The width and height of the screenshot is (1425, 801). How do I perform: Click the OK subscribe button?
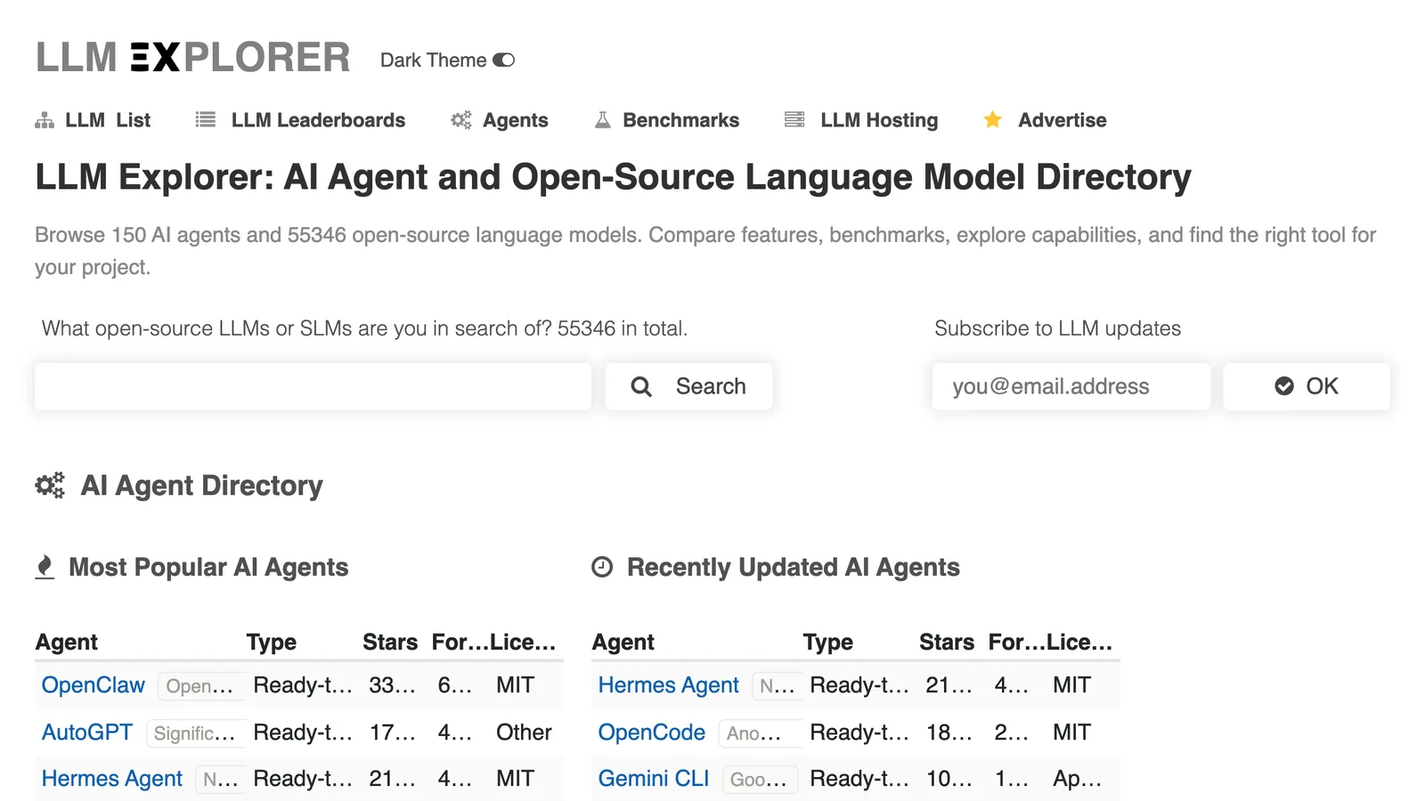1307,386
